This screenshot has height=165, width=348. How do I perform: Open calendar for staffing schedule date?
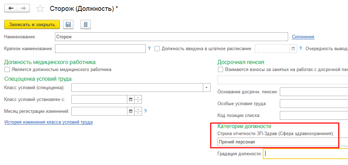(x=293, y=49)
